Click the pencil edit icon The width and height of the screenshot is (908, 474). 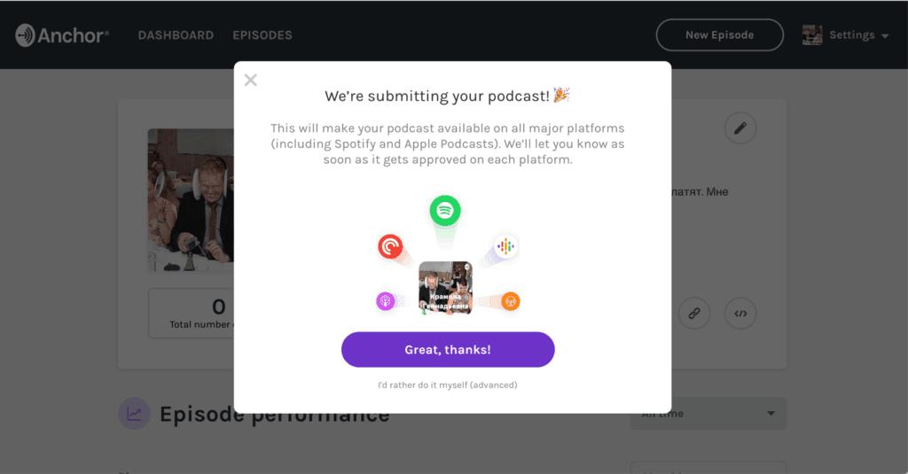[740, 128]
